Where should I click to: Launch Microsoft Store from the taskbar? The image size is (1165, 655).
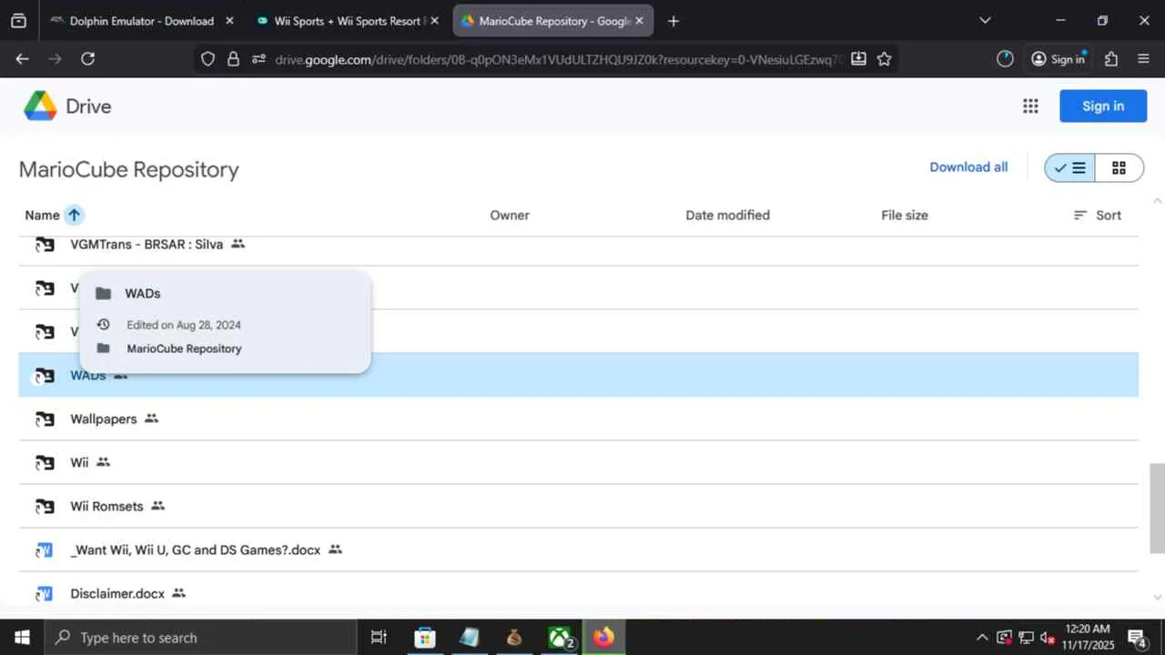click(425, 638)
